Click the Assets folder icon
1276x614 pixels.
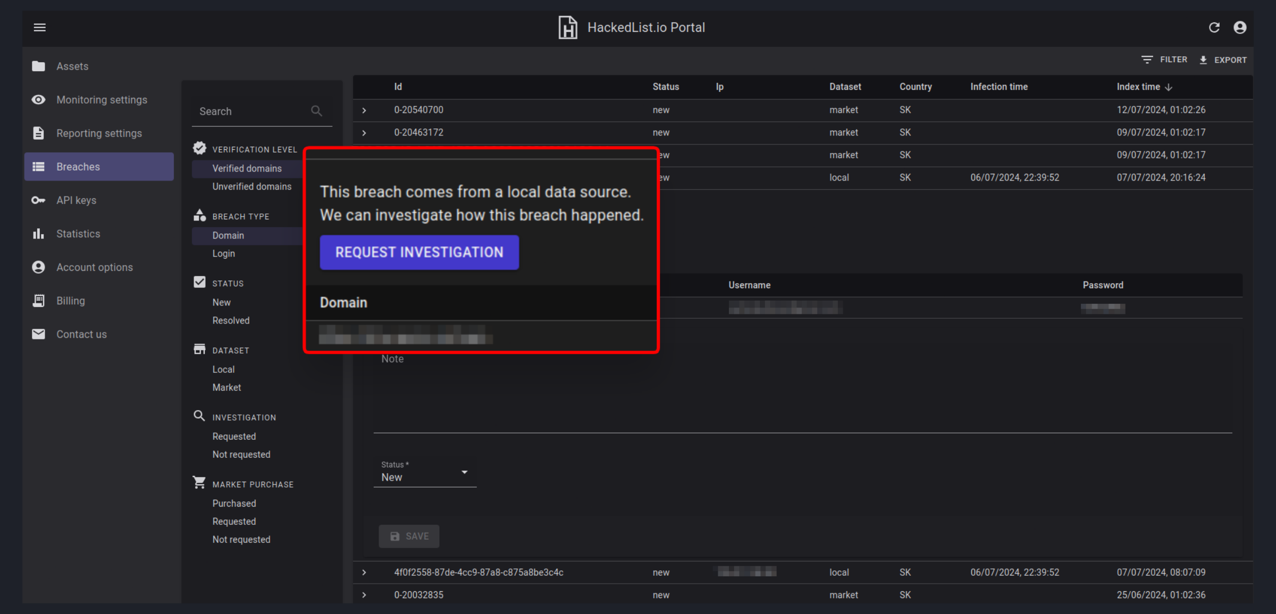click(38, 66)
